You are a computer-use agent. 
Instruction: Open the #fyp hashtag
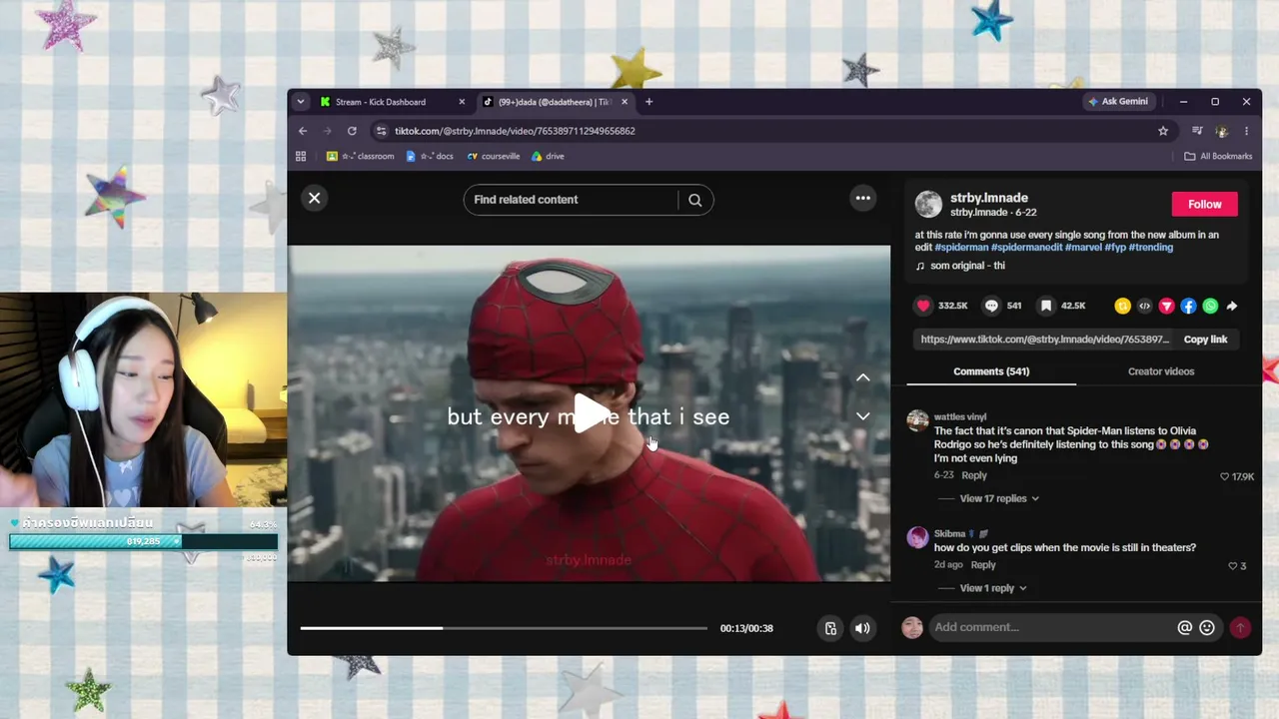coord(1115,247)
